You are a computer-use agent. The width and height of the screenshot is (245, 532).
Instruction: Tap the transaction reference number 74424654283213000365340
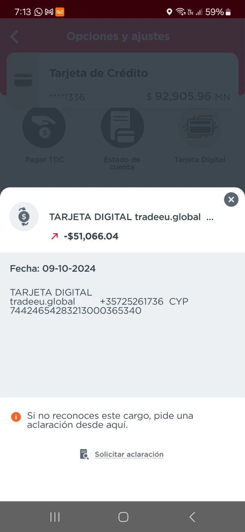point(76,311)
